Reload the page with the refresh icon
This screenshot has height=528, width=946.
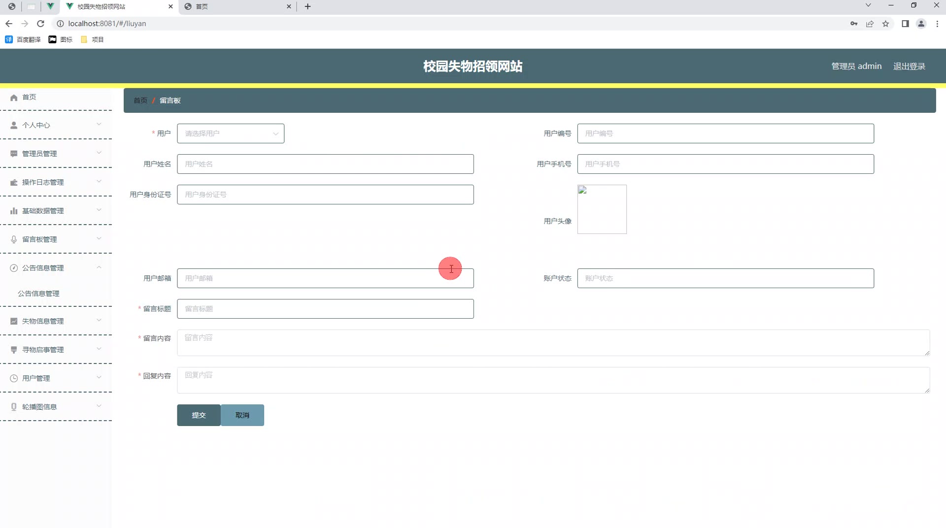click(x=41, y=24)
